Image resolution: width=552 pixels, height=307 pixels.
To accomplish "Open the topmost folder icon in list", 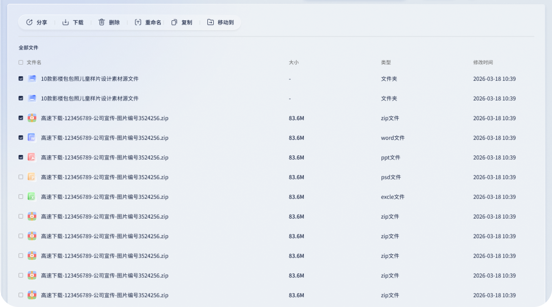I will 32,78.
